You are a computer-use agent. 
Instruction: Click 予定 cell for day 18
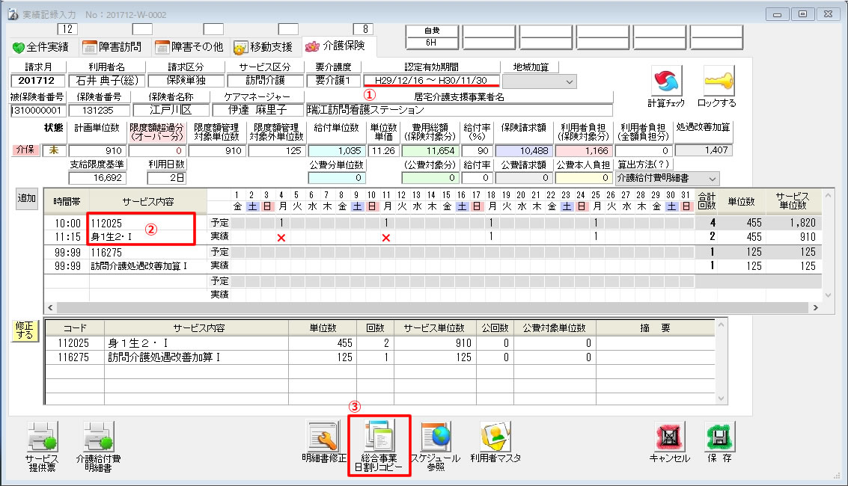[x=491, y=223]
